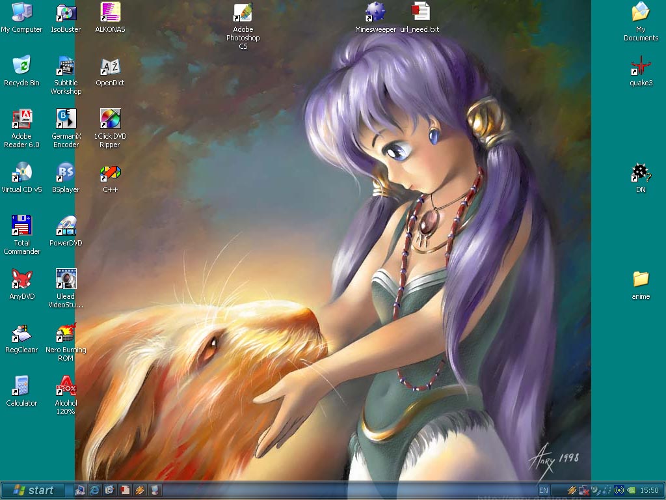
Task: Select the IsoBuster desktop icon
Action: click(x=66, y=13)
